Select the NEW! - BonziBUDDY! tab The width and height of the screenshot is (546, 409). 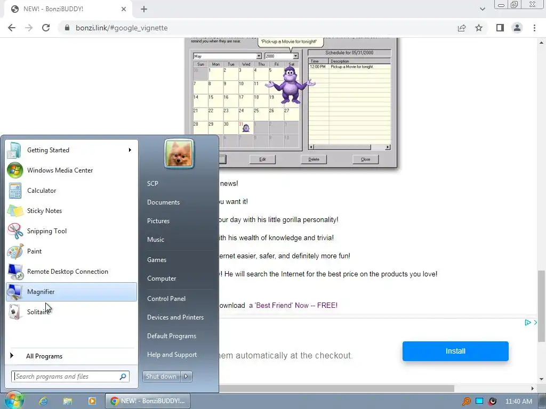[68, 9]
